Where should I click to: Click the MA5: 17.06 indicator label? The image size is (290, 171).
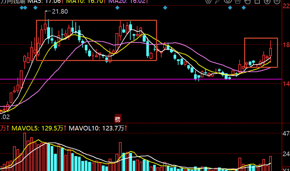tap(45, 1)
